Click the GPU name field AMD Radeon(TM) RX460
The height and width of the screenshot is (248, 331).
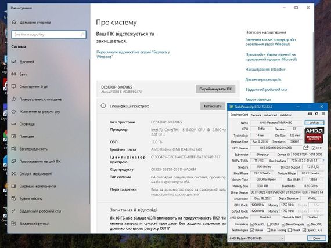(276, 122)
